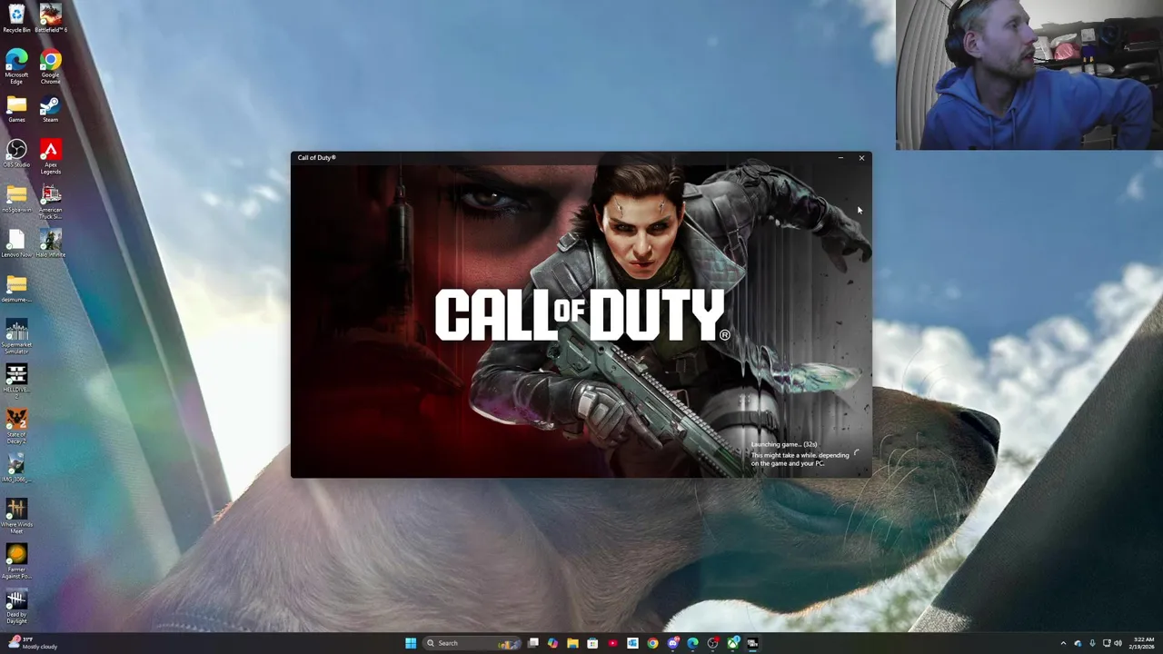Select the American Truck Simulator shortcut
Screen dimensions: 1163x654
point(50,202)
